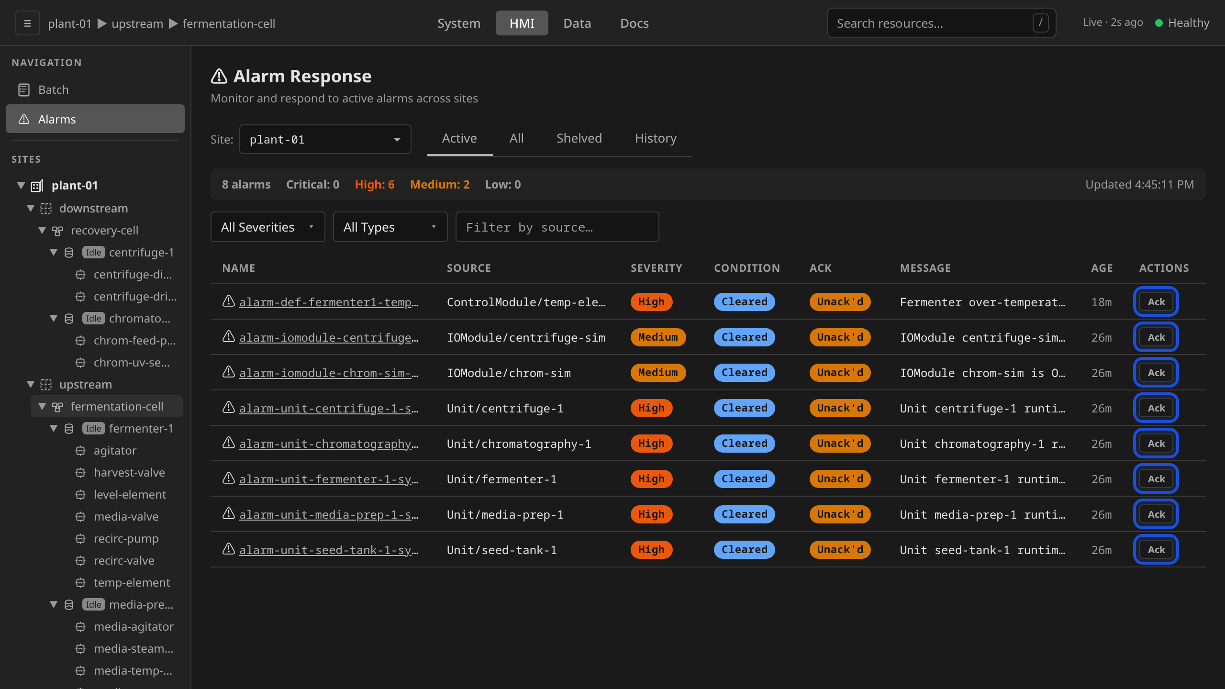
Task: Open the alarm-unit-chromatography link
Action: pos(329,444)
